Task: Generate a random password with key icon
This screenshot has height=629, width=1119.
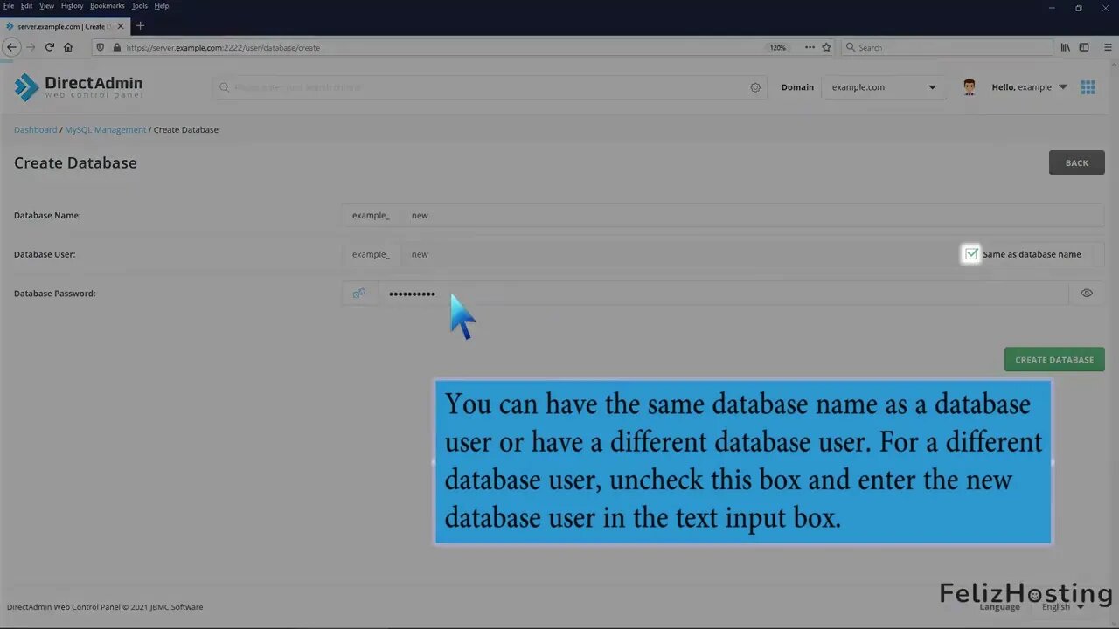Action: pos(359,294)
